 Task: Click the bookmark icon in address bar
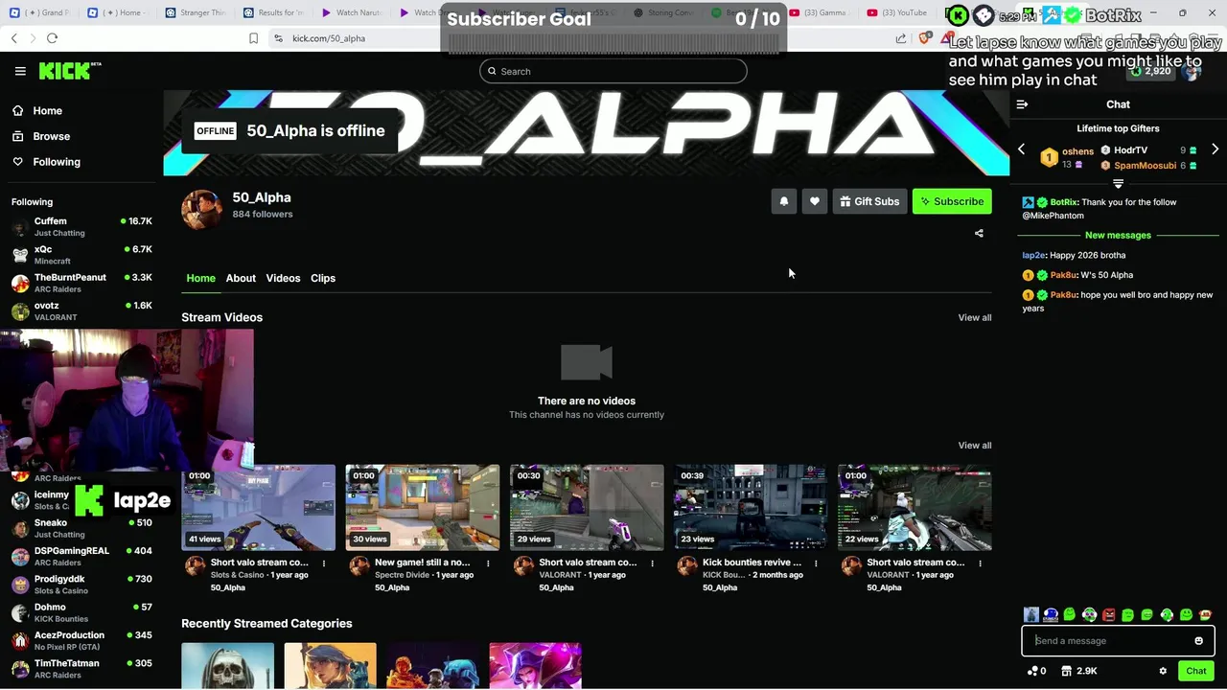pos(253,38)
